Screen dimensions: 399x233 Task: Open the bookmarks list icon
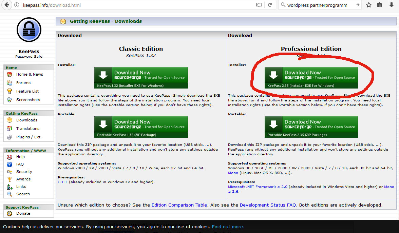tap(379, 5)
